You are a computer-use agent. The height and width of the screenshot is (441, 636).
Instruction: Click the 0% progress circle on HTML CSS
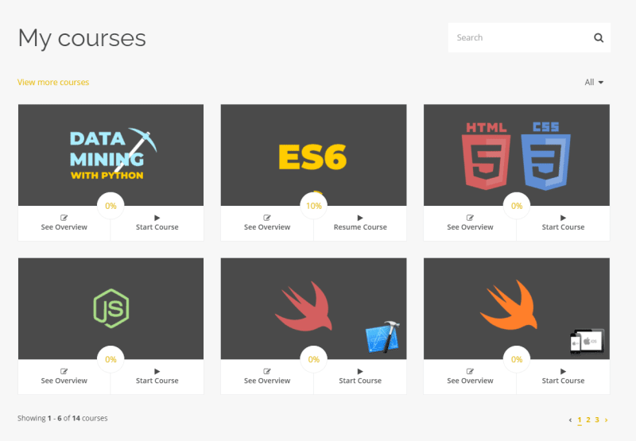517,206
